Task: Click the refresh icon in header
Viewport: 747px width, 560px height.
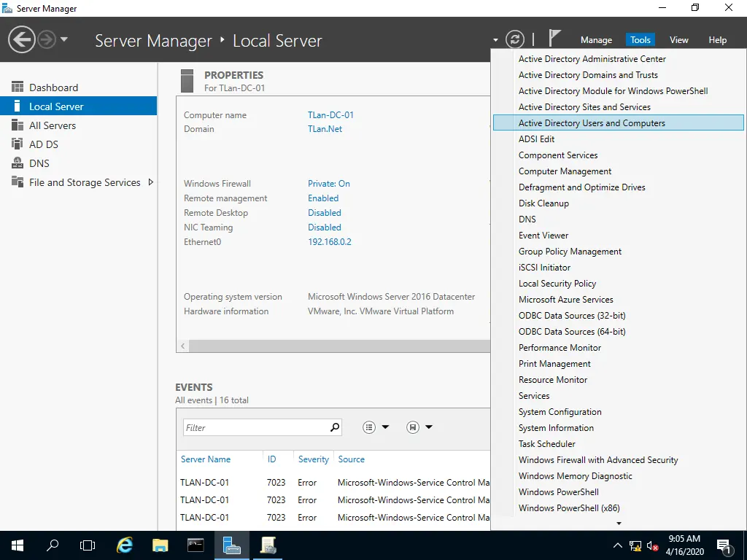Action: click(x=515, y=39)
